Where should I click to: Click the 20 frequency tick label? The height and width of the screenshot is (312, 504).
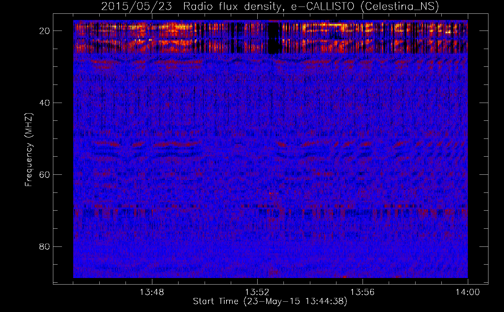45,31
